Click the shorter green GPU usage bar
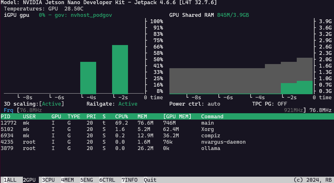The image size is (334, 183). [x=88, y=78]
